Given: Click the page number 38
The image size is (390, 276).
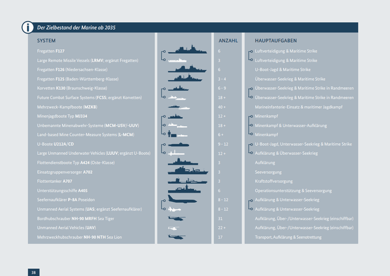Looking at the screenshot, I should coord(34,272).
